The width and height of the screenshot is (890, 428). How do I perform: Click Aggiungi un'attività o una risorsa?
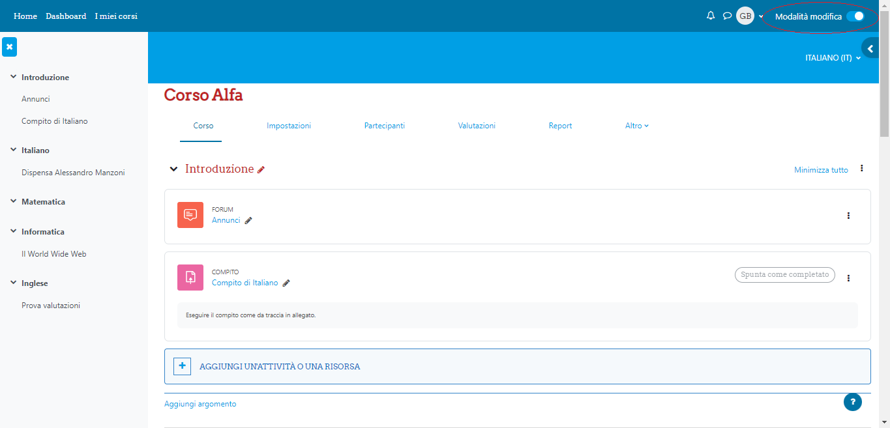(x=518, y=367)
